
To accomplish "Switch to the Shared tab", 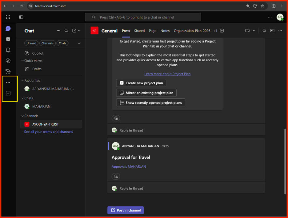I will [x=139, y=31].
